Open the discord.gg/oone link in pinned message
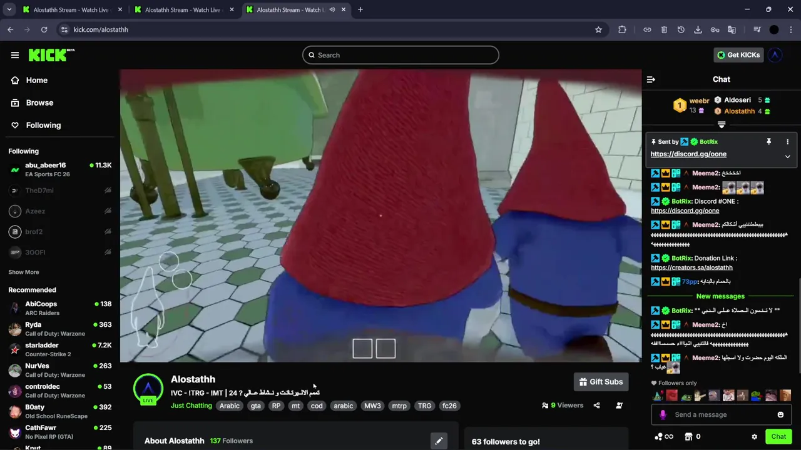 pos(688,154)
